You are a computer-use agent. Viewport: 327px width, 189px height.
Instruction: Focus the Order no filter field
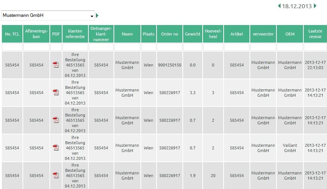click(169, 47)
